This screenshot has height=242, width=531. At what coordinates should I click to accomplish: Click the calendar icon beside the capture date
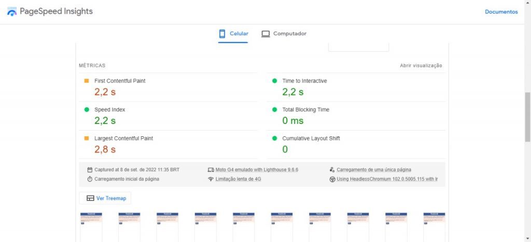click(x=90, y=169)
